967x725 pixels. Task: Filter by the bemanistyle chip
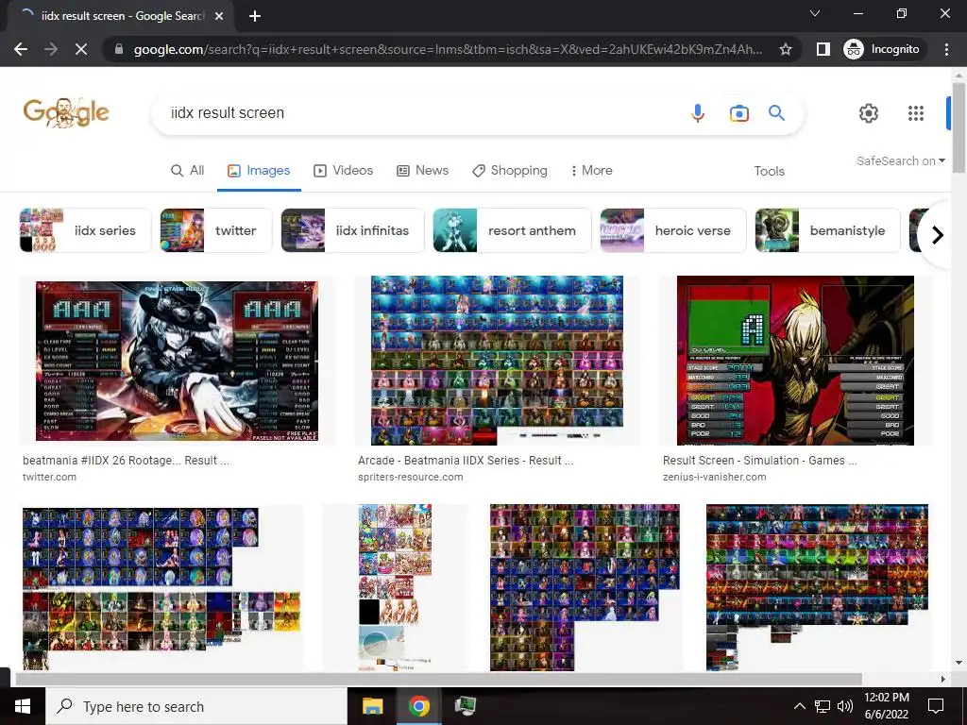coord(827,230)
